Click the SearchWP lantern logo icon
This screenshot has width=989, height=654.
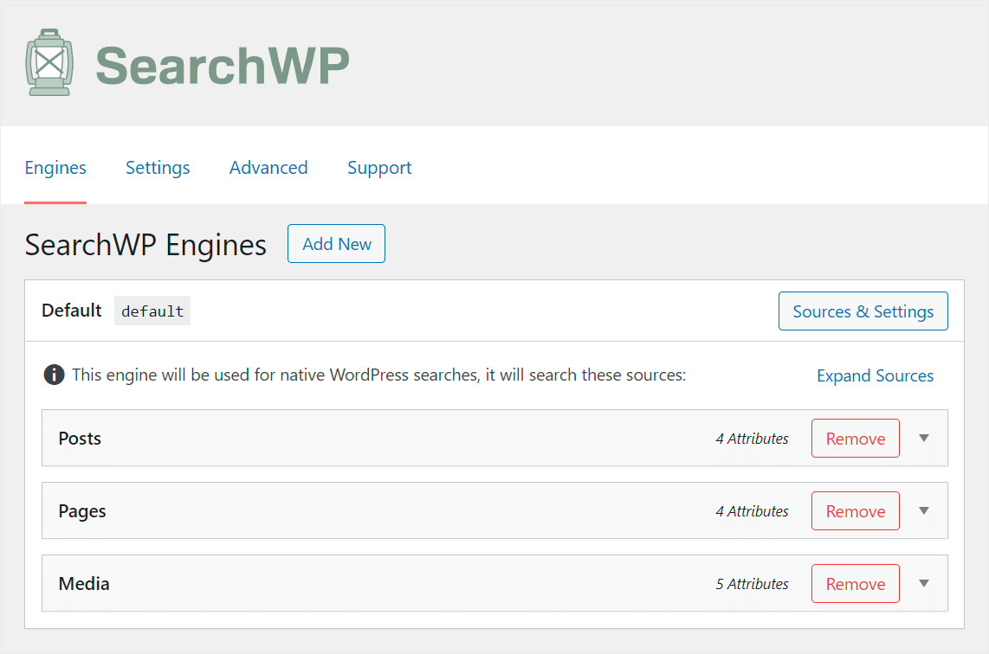(x=49, y=62)
